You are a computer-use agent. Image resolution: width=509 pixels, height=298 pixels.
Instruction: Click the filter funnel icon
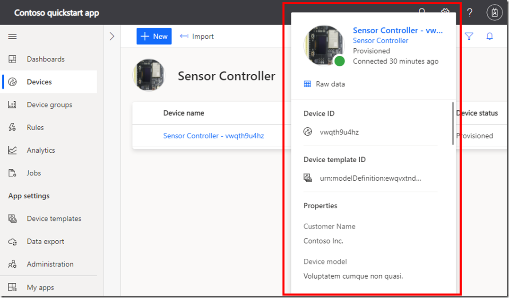(x=469, y=36)
